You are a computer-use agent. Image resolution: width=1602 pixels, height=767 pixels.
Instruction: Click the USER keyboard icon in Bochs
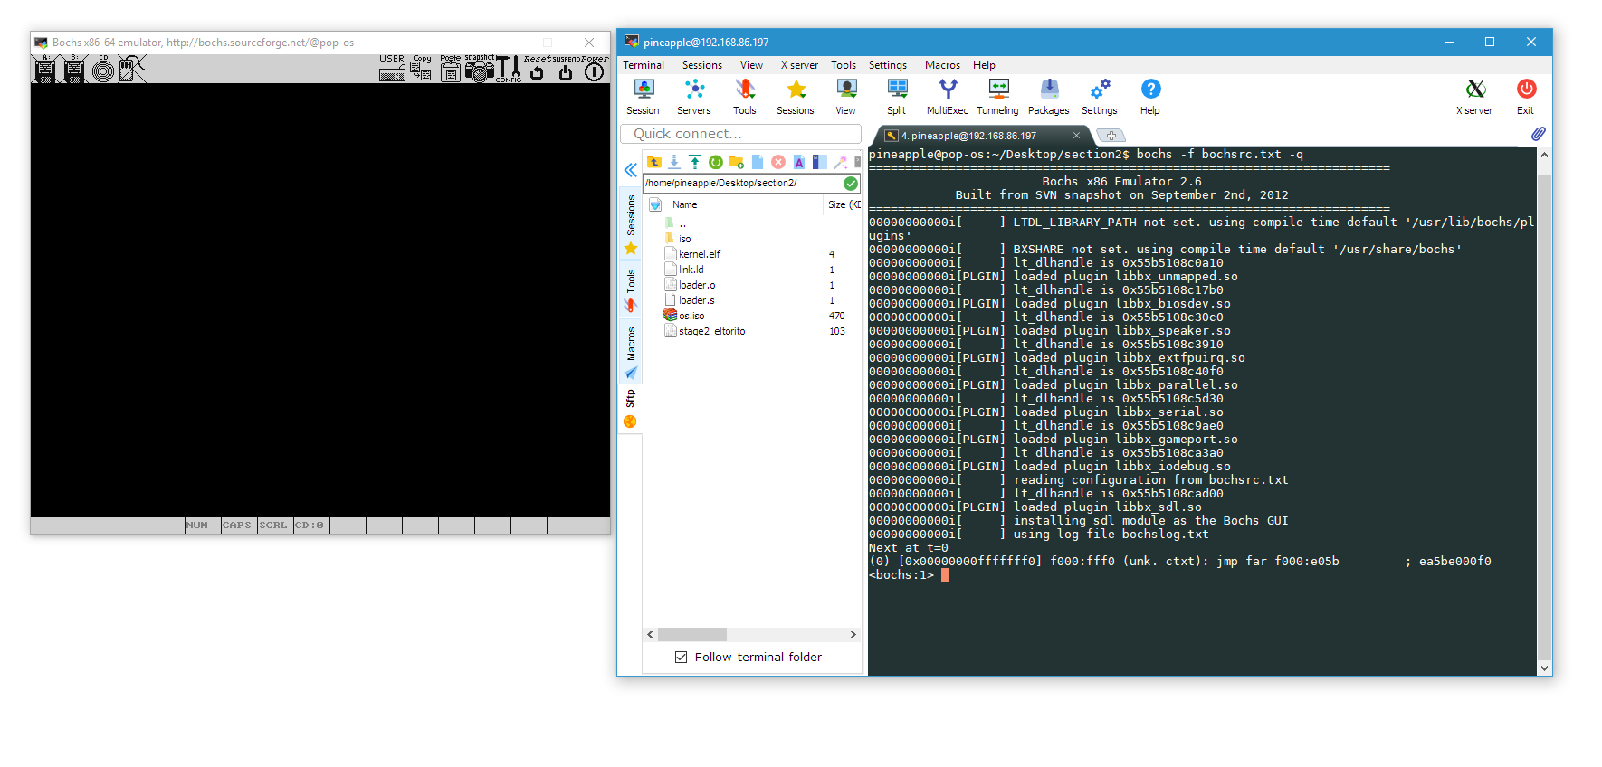(x=392, y=69)
